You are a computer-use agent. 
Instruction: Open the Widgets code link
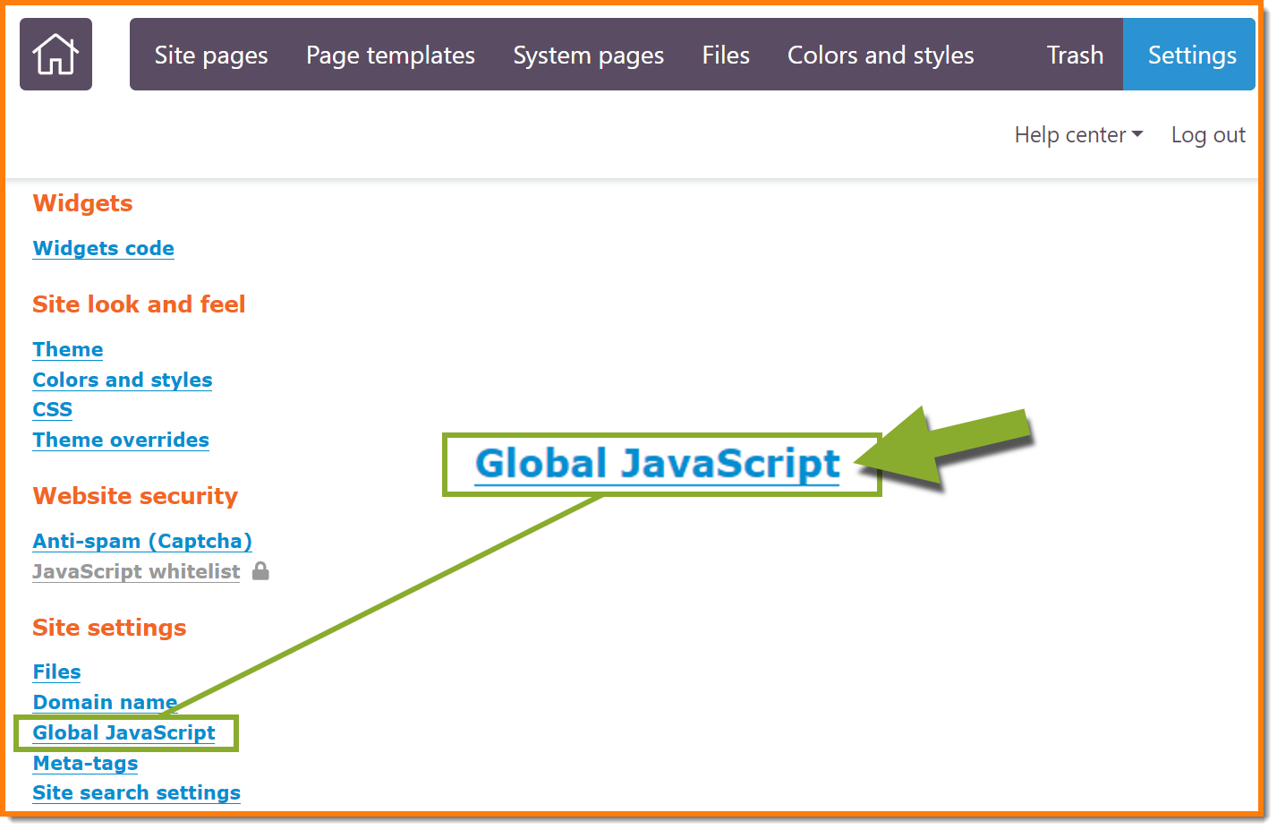[x=103, y=248]
